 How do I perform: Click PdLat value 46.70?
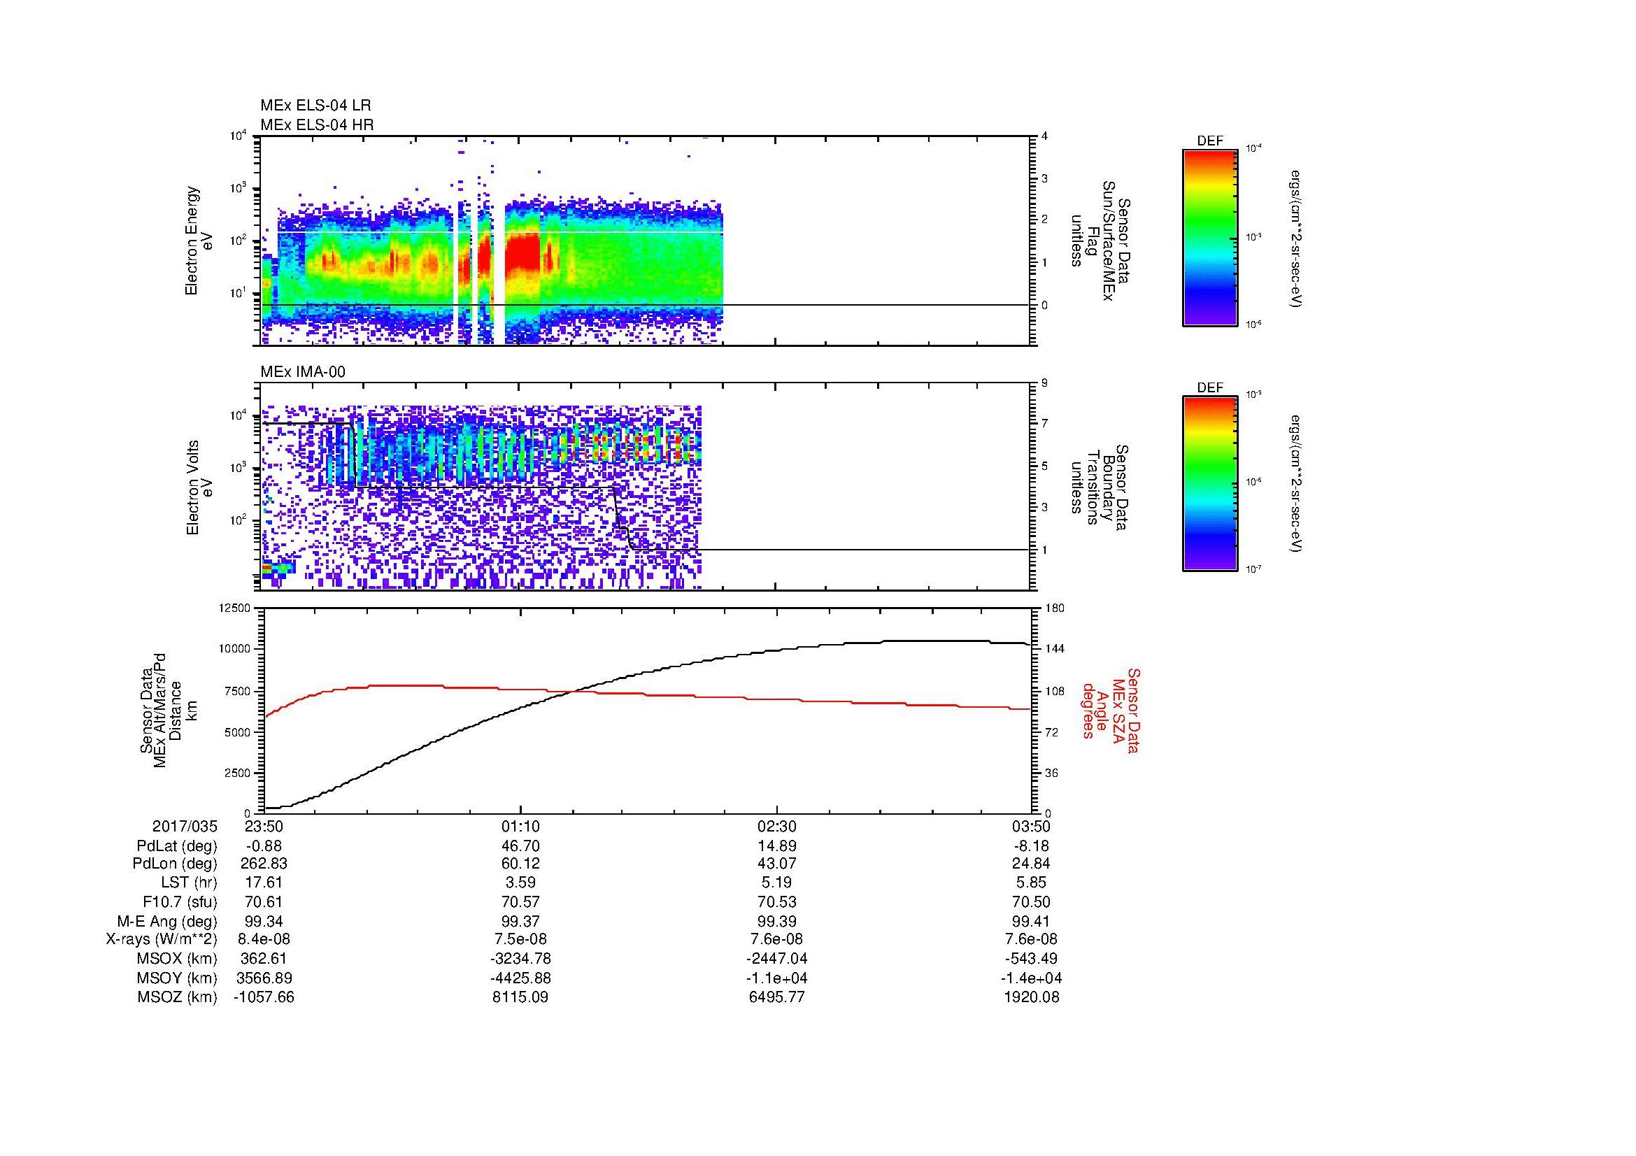click(x=521, y=846)
